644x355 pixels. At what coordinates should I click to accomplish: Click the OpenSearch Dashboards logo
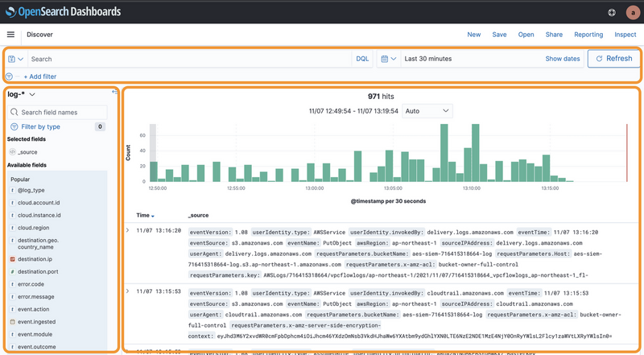pyautogui.click(x=64, y=12)
